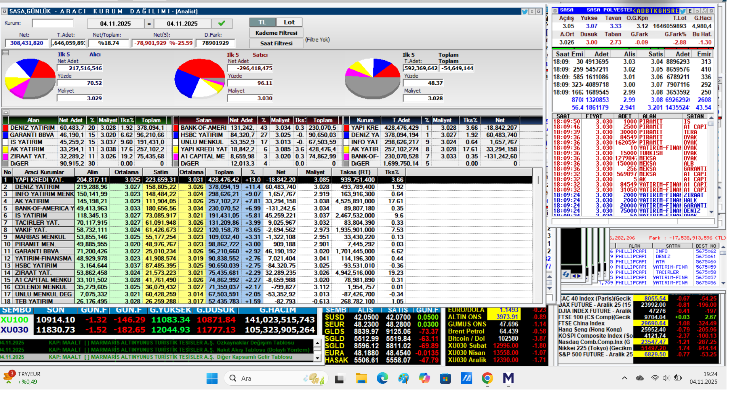Collapse the top five tables section expander
The width and height of the screenshot is (733, 412).
click(x=6, y=113)
